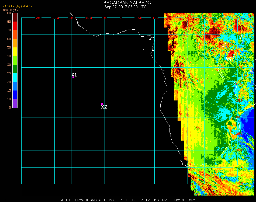Click the orange 50-60 legend swatch

(x=15, y=43)
